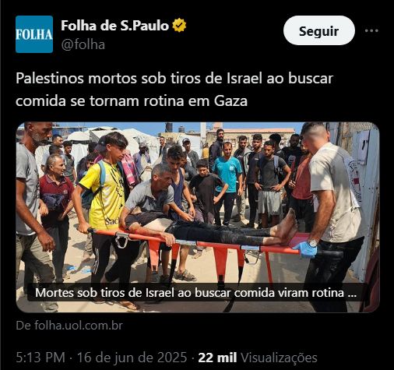
Task: Click the @folha handle
Action: pyautogui.click(x=83, y=44)
